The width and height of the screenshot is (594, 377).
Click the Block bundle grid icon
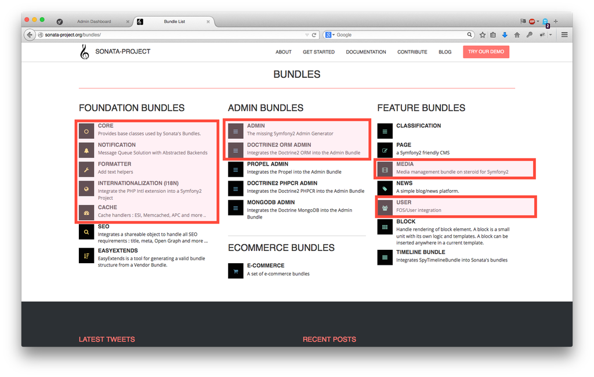[x=385, y=227]
